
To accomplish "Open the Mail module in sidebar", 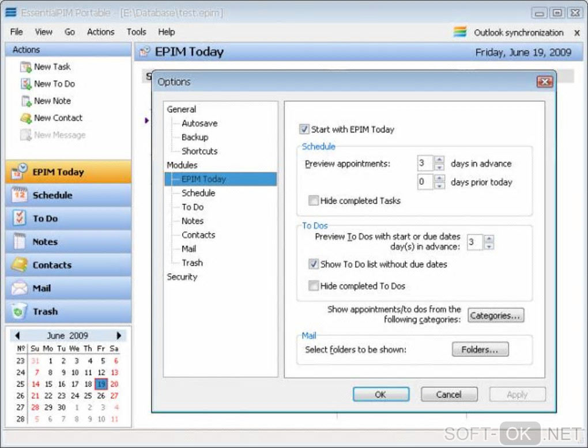I will tap(68, 288).
